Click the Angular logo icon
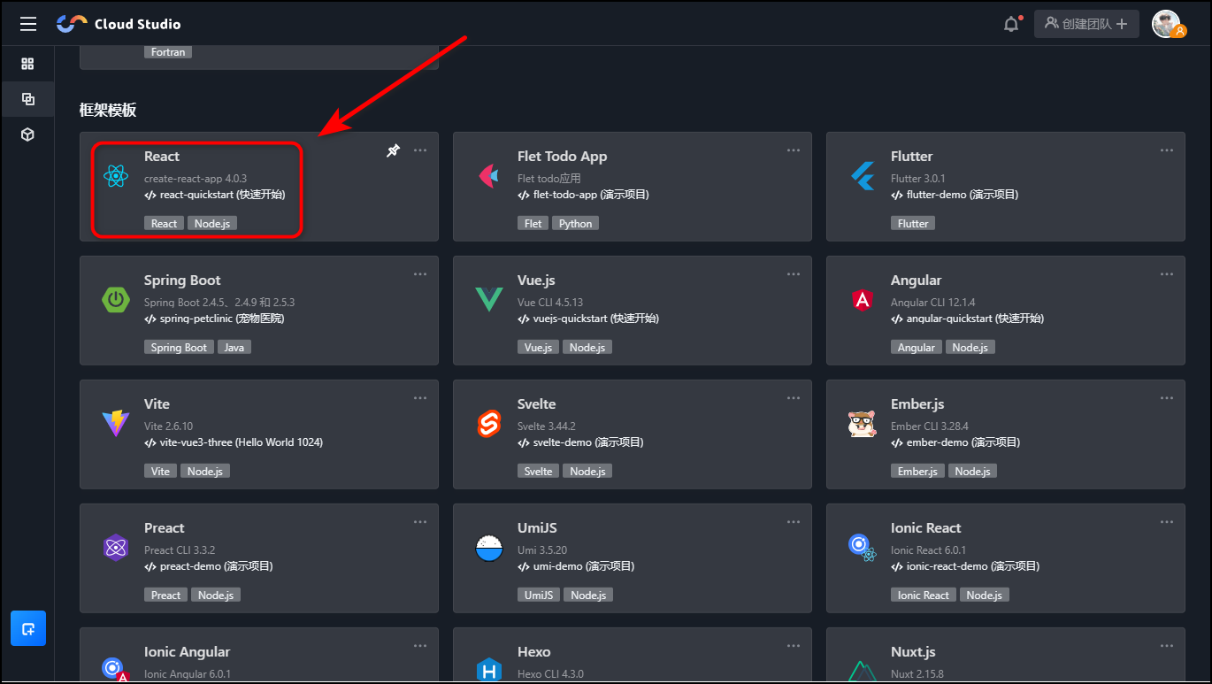Image resolution: width=1212 pixels, height=684 pixels. 863,300
